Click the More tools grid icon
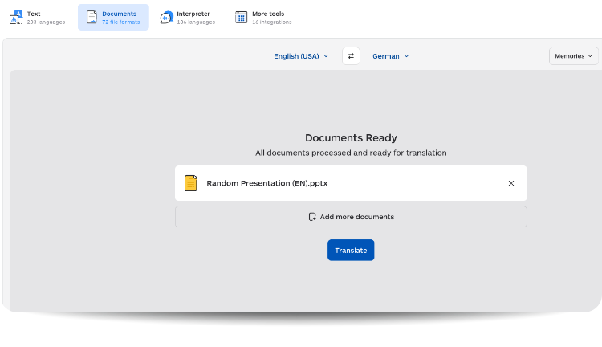This screenshot has width=602, height=347. tap(241, 18)
